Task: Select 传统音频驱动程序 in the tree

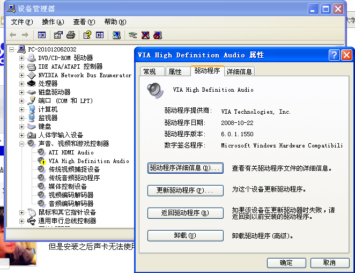Action: 74,178
